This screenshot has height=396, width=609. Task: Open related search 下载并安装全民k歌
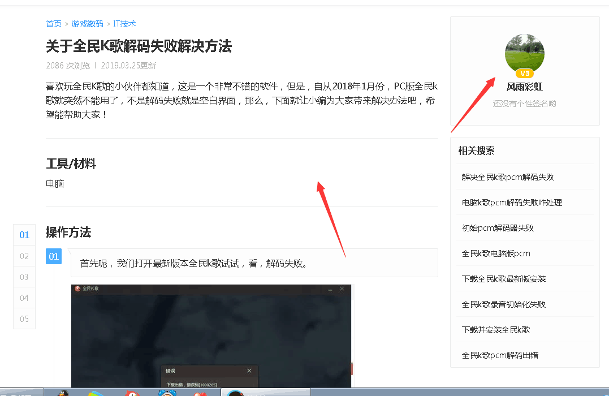(x=496, y=330)
